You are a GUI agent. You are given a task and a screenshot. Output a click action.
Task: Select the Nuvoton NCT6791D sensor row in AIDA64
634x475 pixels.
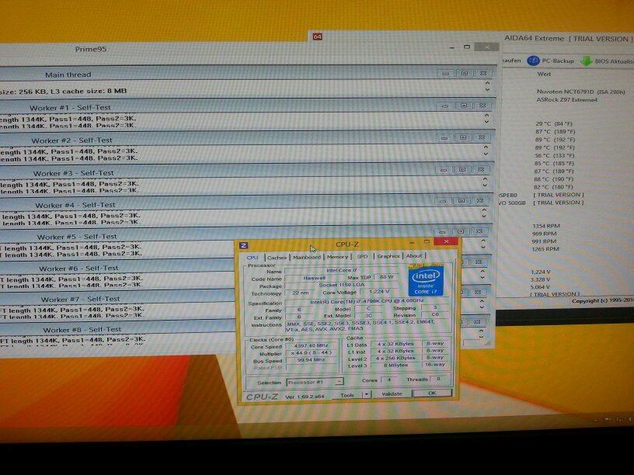click(580, 92)
